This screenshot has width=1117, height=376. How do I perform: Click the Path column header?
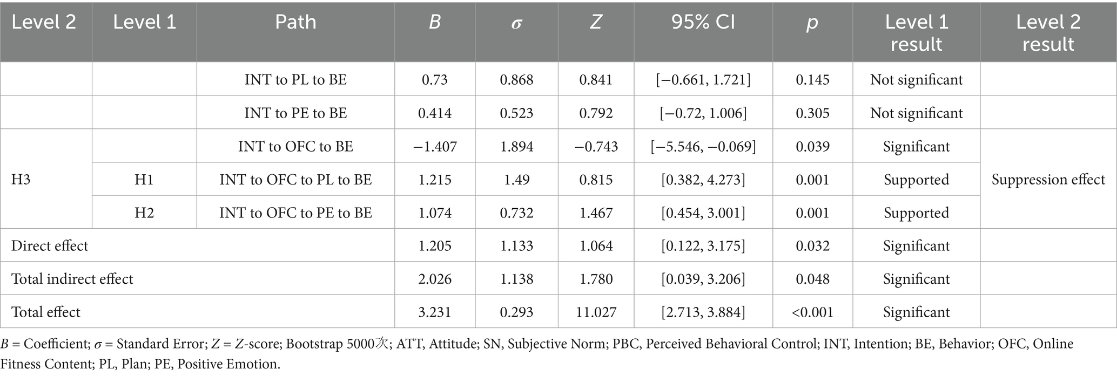click(x=295, y=22)
